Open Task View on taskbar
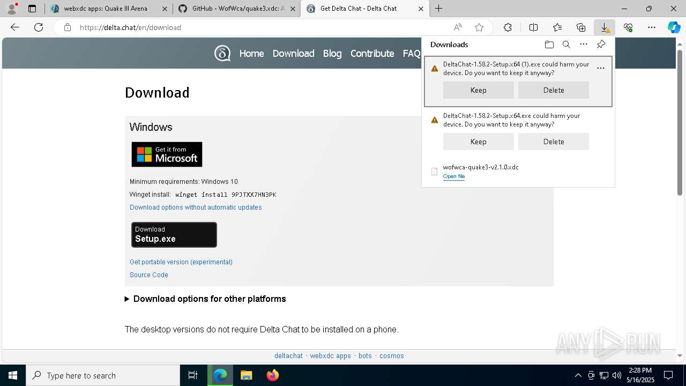Screen dimensions: 686x386 click(x=193, y=375)
